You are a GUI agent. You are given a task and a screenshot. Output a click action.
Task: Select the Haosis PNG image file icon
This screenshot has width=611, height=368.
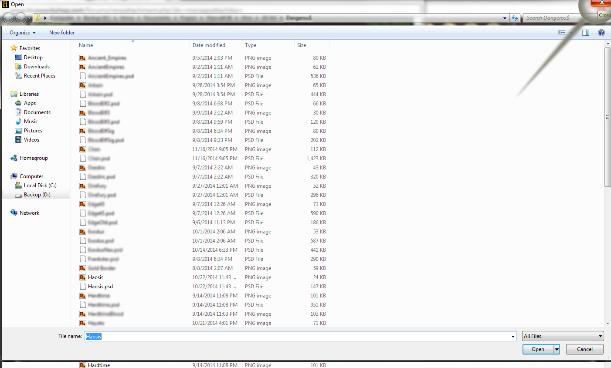pos(83,277)
